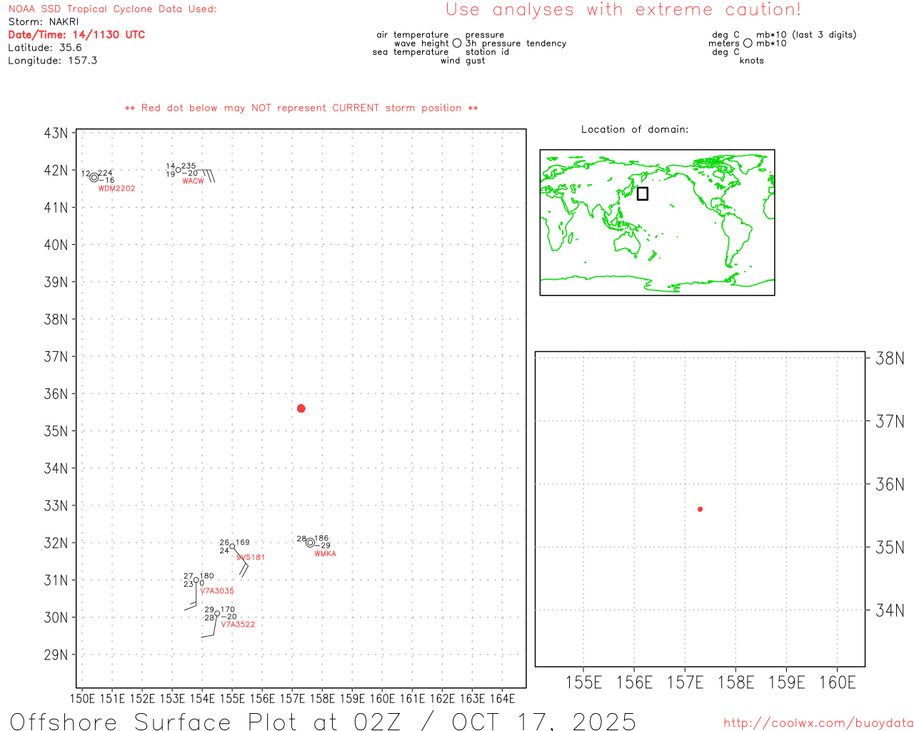Click the 'Use analyses with extreme caution!' warning
Screen dimensions: 914x731
(623, 10)
